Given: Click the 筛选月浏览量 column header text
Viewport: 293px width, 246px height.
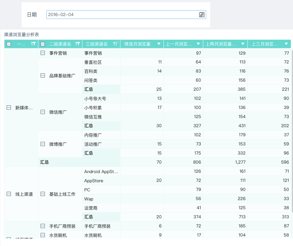Looking at the screenshot, I should coord(137,44).
